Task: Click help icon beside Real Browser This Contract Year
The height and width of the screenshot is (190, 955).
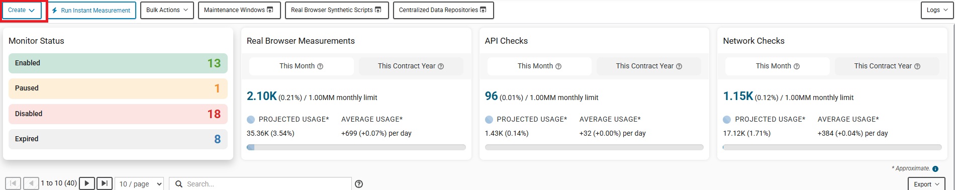Action: coord(441,66)
